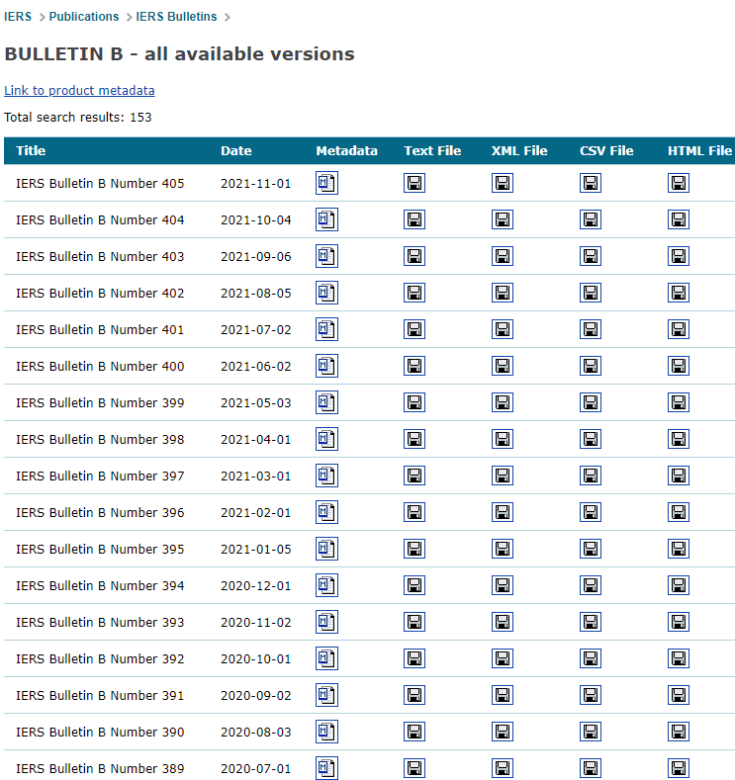Download HTML File for Bulletin B Number 405
The width and height of the screenshot is (735, 780).
tap(679, 183)
